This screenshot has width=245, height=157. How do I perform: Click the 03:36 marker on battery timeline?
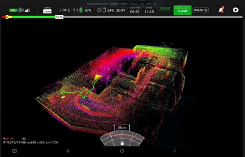point(59,17)
